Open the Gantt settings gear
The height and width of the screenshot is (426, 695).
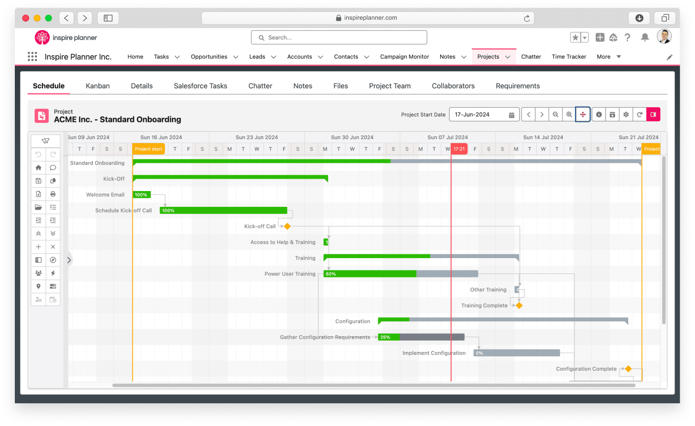tap(626, 114)
